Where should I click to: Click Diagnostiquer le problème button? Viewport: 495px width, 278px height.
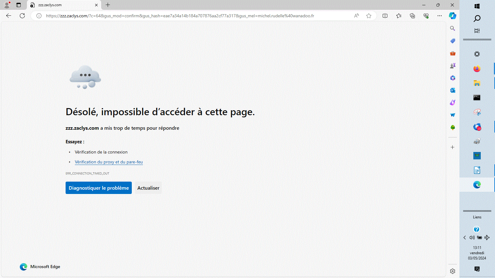tap(99, 188)
